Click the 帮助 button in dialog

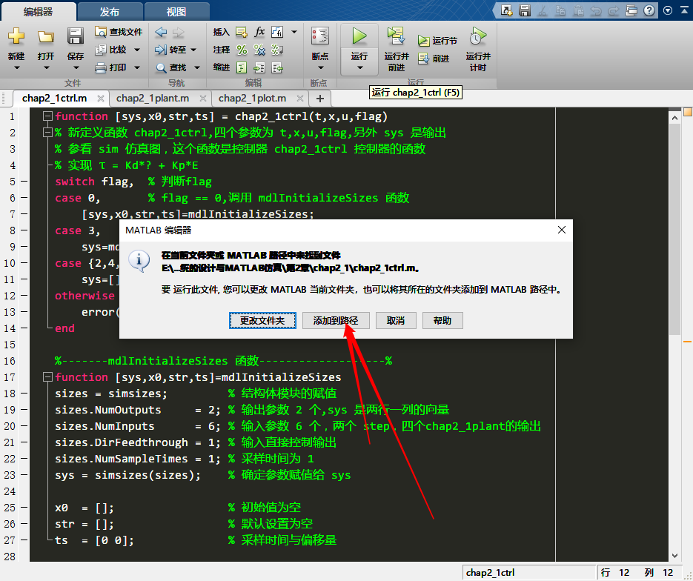tap(442, 320)
